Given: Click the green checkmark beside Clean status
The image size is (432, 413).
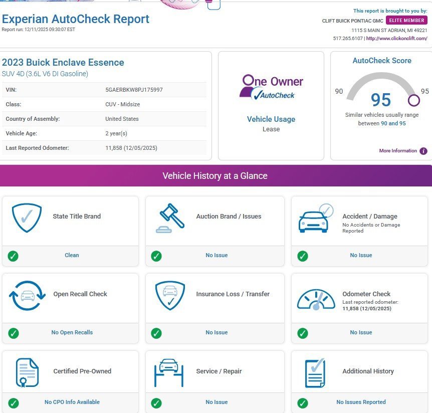Looking at the screenshot, I should (13, 256).
